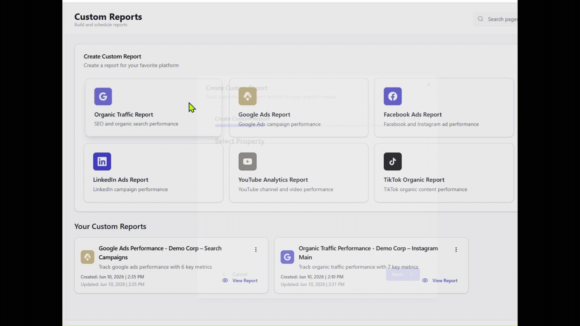Image resolution: width=580 pixels, height=326 pixels.
Task: Click the 'Custom Reports' page title
Action: click(108, 17)
